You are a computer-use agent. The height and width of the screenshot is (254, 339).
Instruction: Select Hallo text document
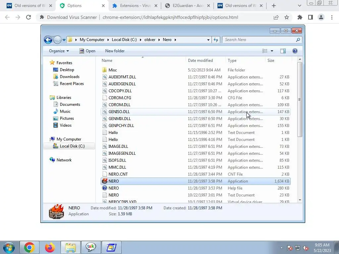point(195,132)
